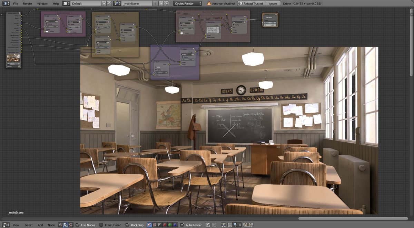This screenshot has width=414, height=228.
Task: Open the Add menu in the node editor
Action: pos(40,225)
